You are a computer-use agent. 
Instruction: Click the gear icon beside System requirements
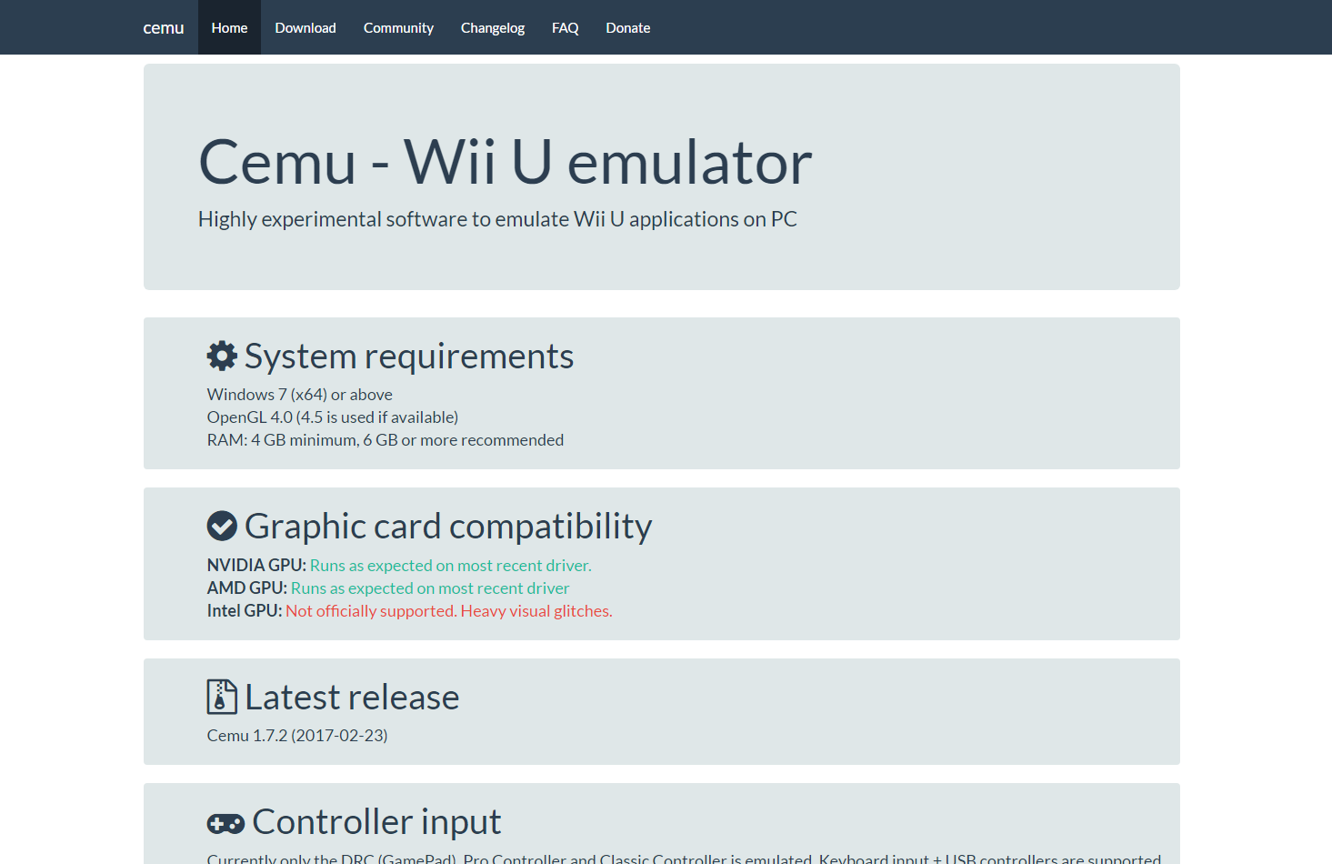click(222, 356)
